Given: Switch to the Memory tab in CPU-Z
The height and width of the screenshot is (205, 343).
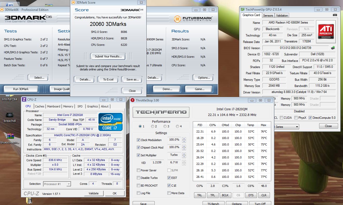Looking at the screenshot, I should 68,106.
